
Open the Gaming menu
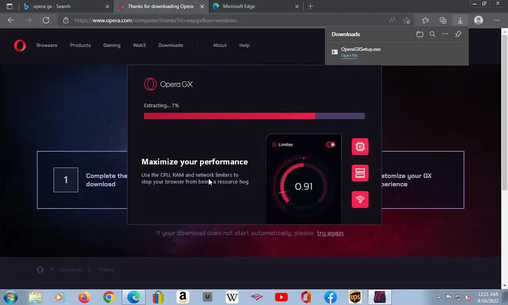(112, 45)
